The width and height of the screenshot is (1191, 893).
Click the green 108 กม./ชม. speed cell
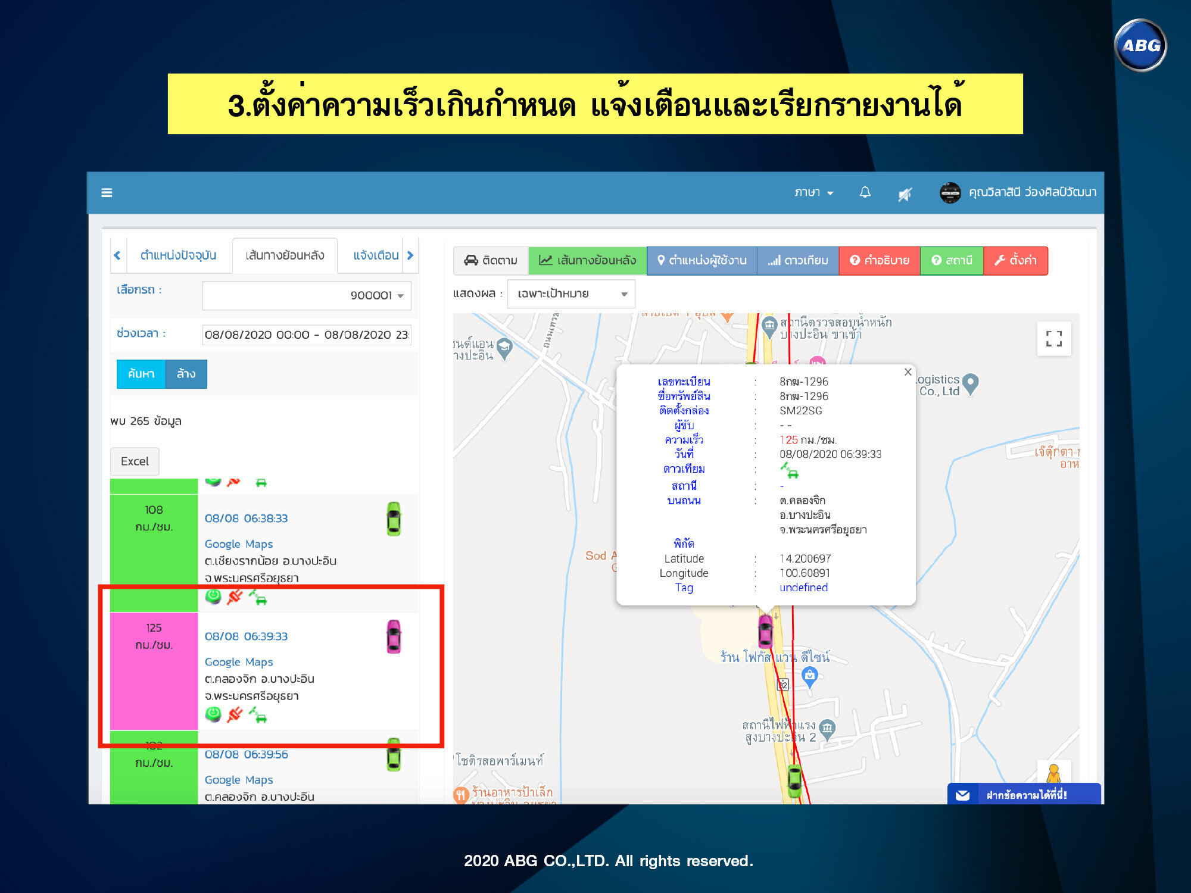coord(154,553)
